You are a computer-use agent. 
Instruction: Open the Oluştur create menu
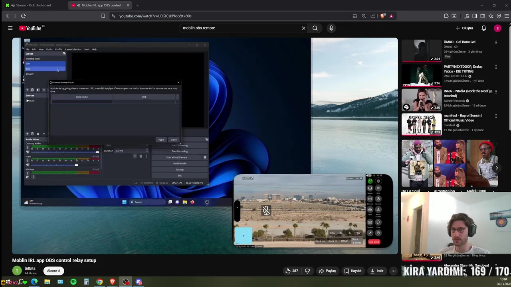464,28
